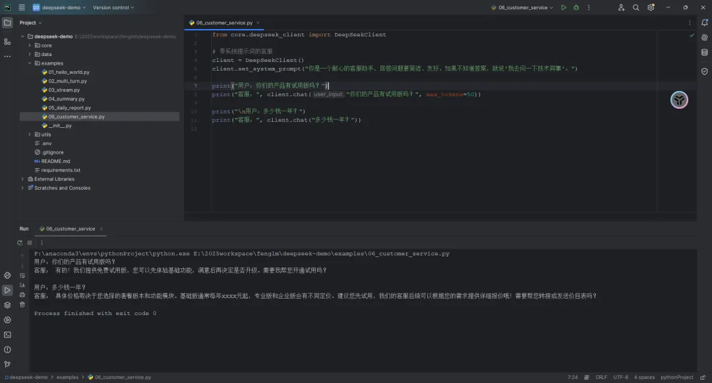Stop the process in Run panel
Viewport: 712px width, 383px height.
(x=30, y=243)
